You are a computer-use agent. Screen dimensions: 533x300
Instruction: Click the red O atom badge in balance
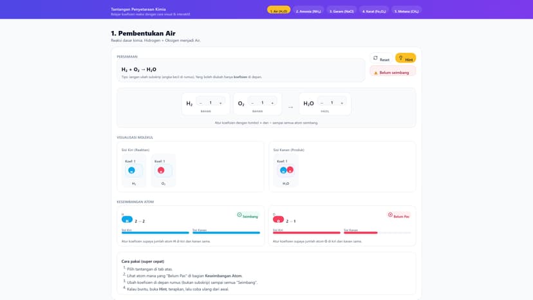(x=278, y=220)
